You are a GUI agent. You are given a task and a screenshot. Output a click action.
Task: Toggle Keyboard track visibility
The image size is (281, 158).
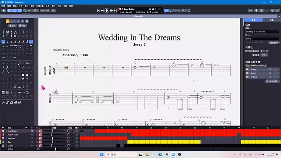pos(32,138)
